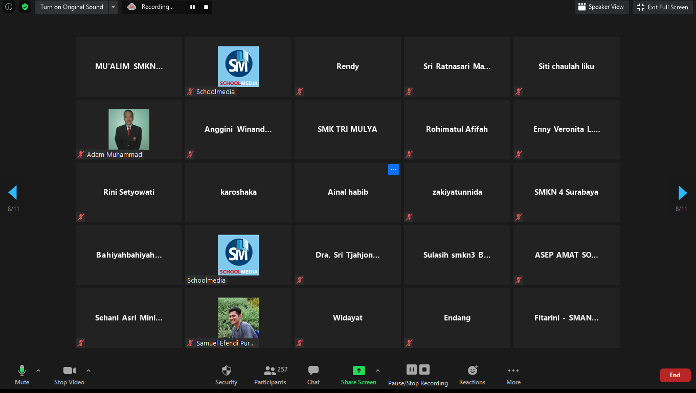
Task: Open the Security shield icon
Action: tap(226, 371)
